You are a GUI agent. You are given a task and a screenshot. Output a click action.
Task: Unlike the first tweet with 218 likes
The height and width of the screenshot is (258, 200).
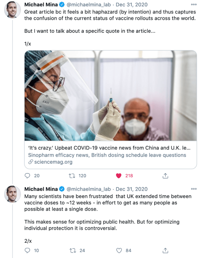(x=119, y=176)
